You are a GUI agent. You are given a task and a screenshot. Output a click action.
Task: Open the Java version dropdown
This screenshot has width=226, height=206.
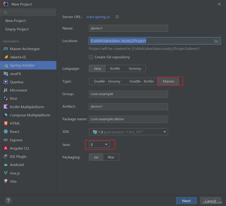point(99,144)
